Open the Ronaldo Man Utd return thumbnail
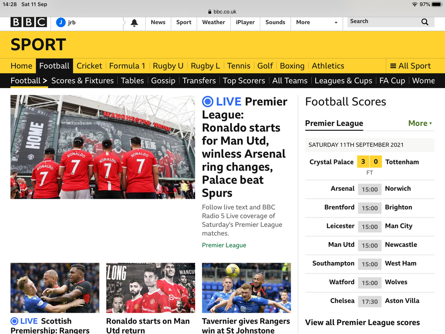The width and height of the screenshot is (445, 334). [x=151, y=288]
